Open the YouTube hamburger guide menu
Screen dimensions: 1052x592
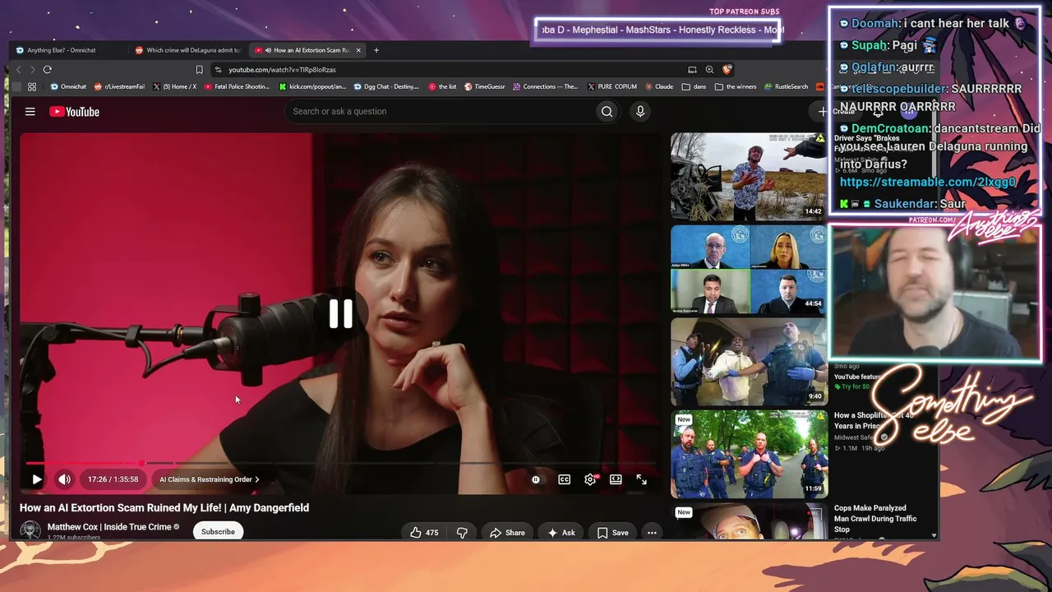(x=30, y=112)
